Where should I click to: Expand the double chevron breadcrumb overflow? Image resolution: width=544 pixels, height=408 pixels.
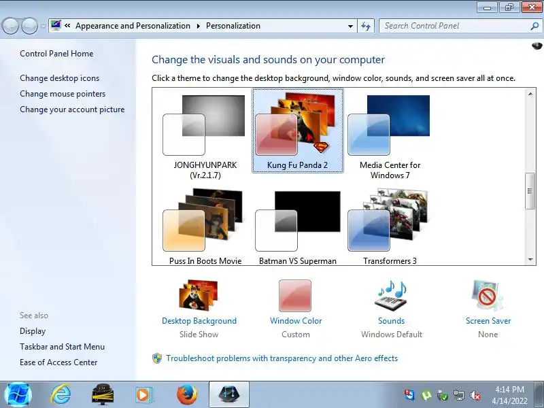click(67, 26)
